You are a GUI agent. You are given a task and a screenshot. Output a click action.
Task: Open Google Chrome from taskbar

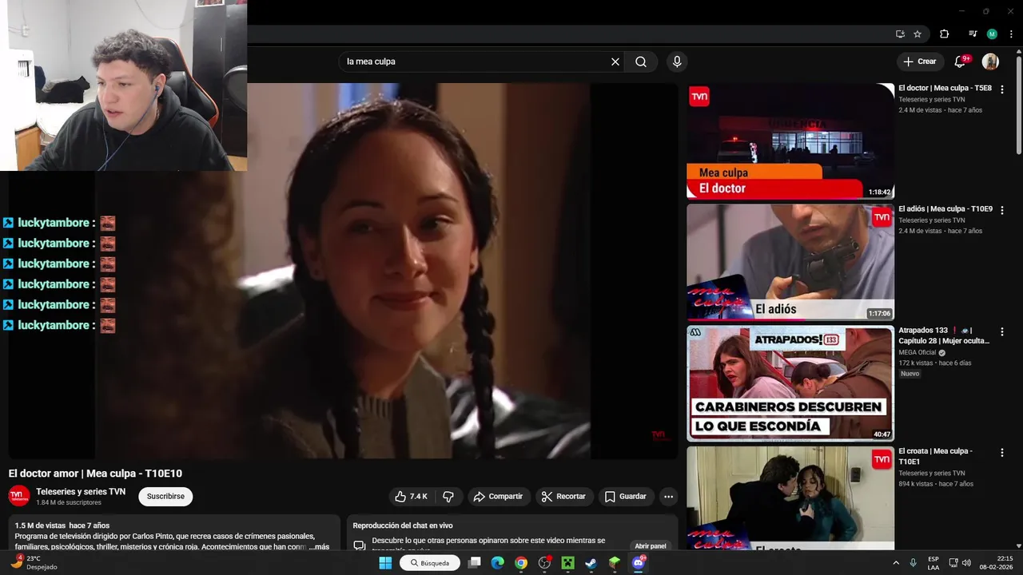[521, 563]
